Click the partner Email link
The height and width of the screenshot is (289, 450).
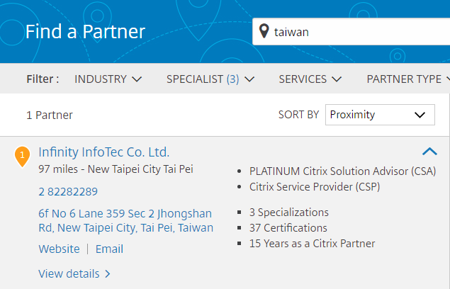[109, 249]
